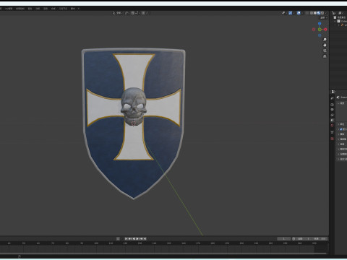This screenshot has width=347, height=260.
Task: Collapse the Collection row in outliner
Action: coord(335,21)
